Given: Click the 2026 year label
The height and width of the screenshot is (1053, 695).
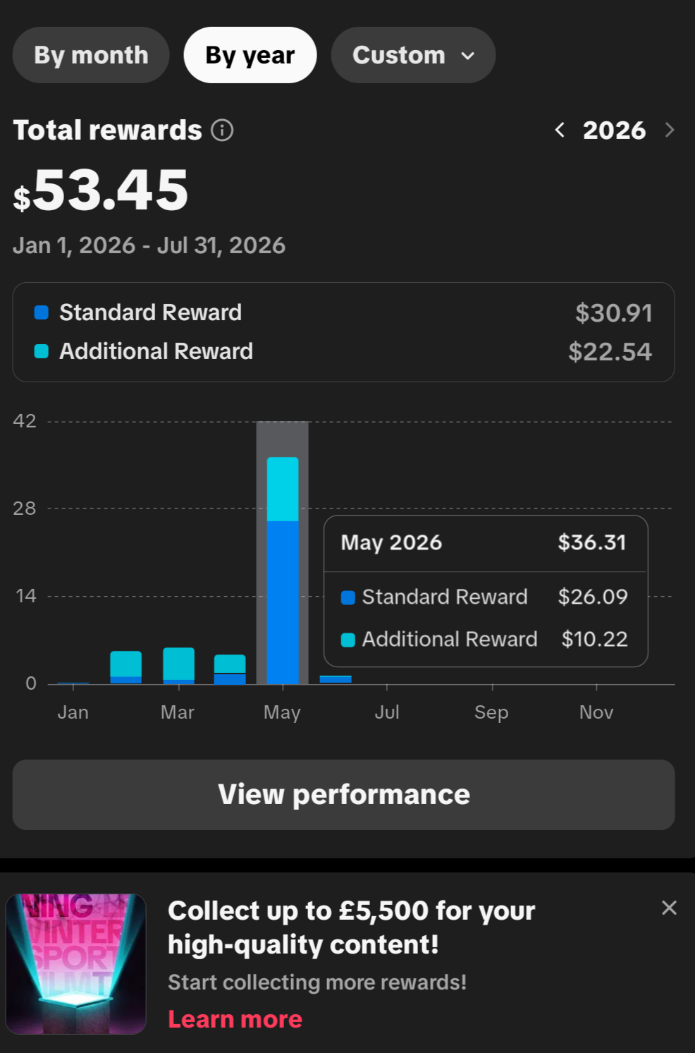Looking at the screenshot, I should [614, 130].
